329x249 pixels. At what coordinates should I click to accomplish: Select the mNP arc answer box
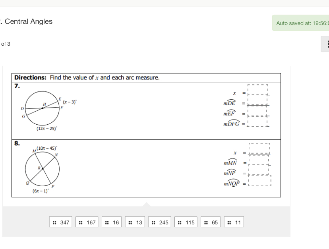point(259,170)
